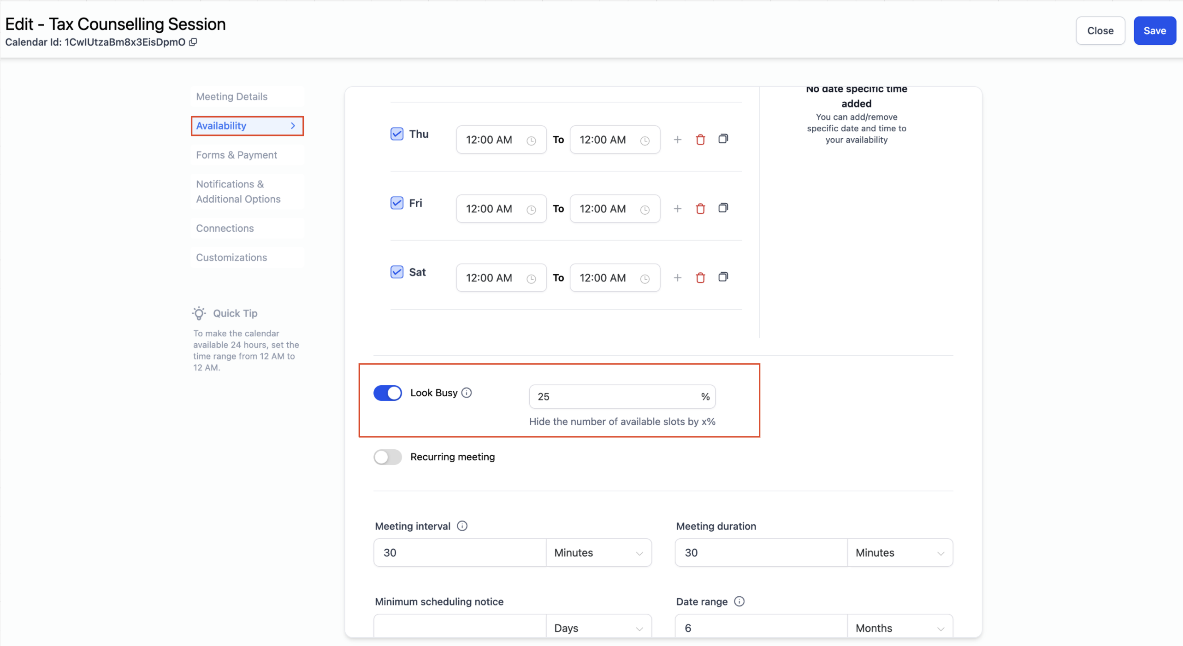Copy the Calendar Id to clipboard
Image resolution: width=1183 pixels, height=646 pixels.
193,42
